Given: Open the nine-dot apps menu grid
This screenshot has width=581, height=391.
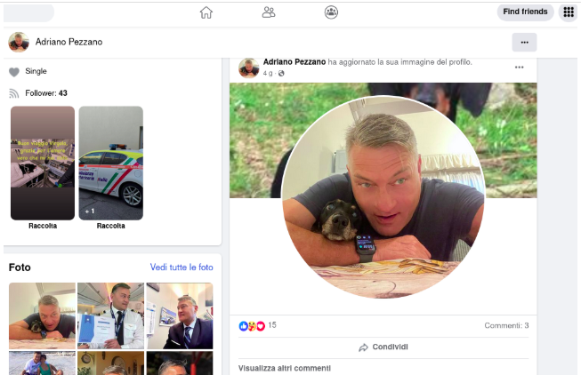Looking at the screenshot, I should click(569, 12).
